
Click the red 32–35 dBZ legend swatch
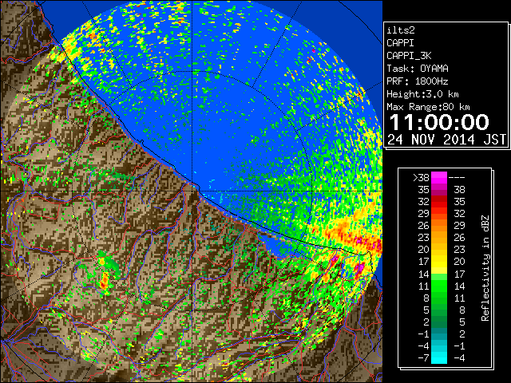[x=439, y=202]
